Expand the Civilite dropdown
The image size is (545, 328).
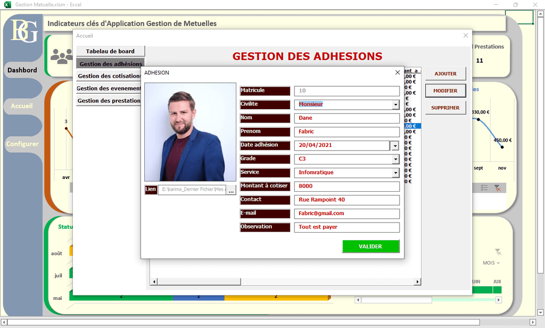coord(395,104)
